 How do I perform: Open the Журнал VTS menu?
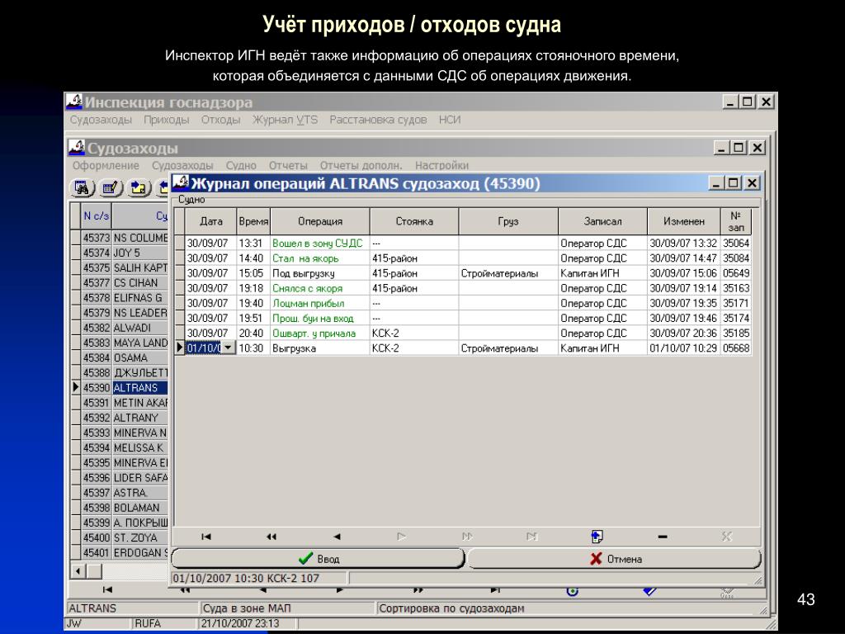[x=285, y=120]
